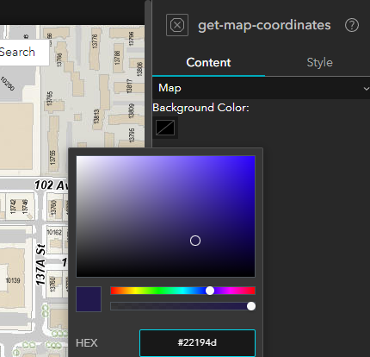The height and width of the screenshot is (357, 370).
Task: Click the building labeled 13813
Action: click(96, 116)
